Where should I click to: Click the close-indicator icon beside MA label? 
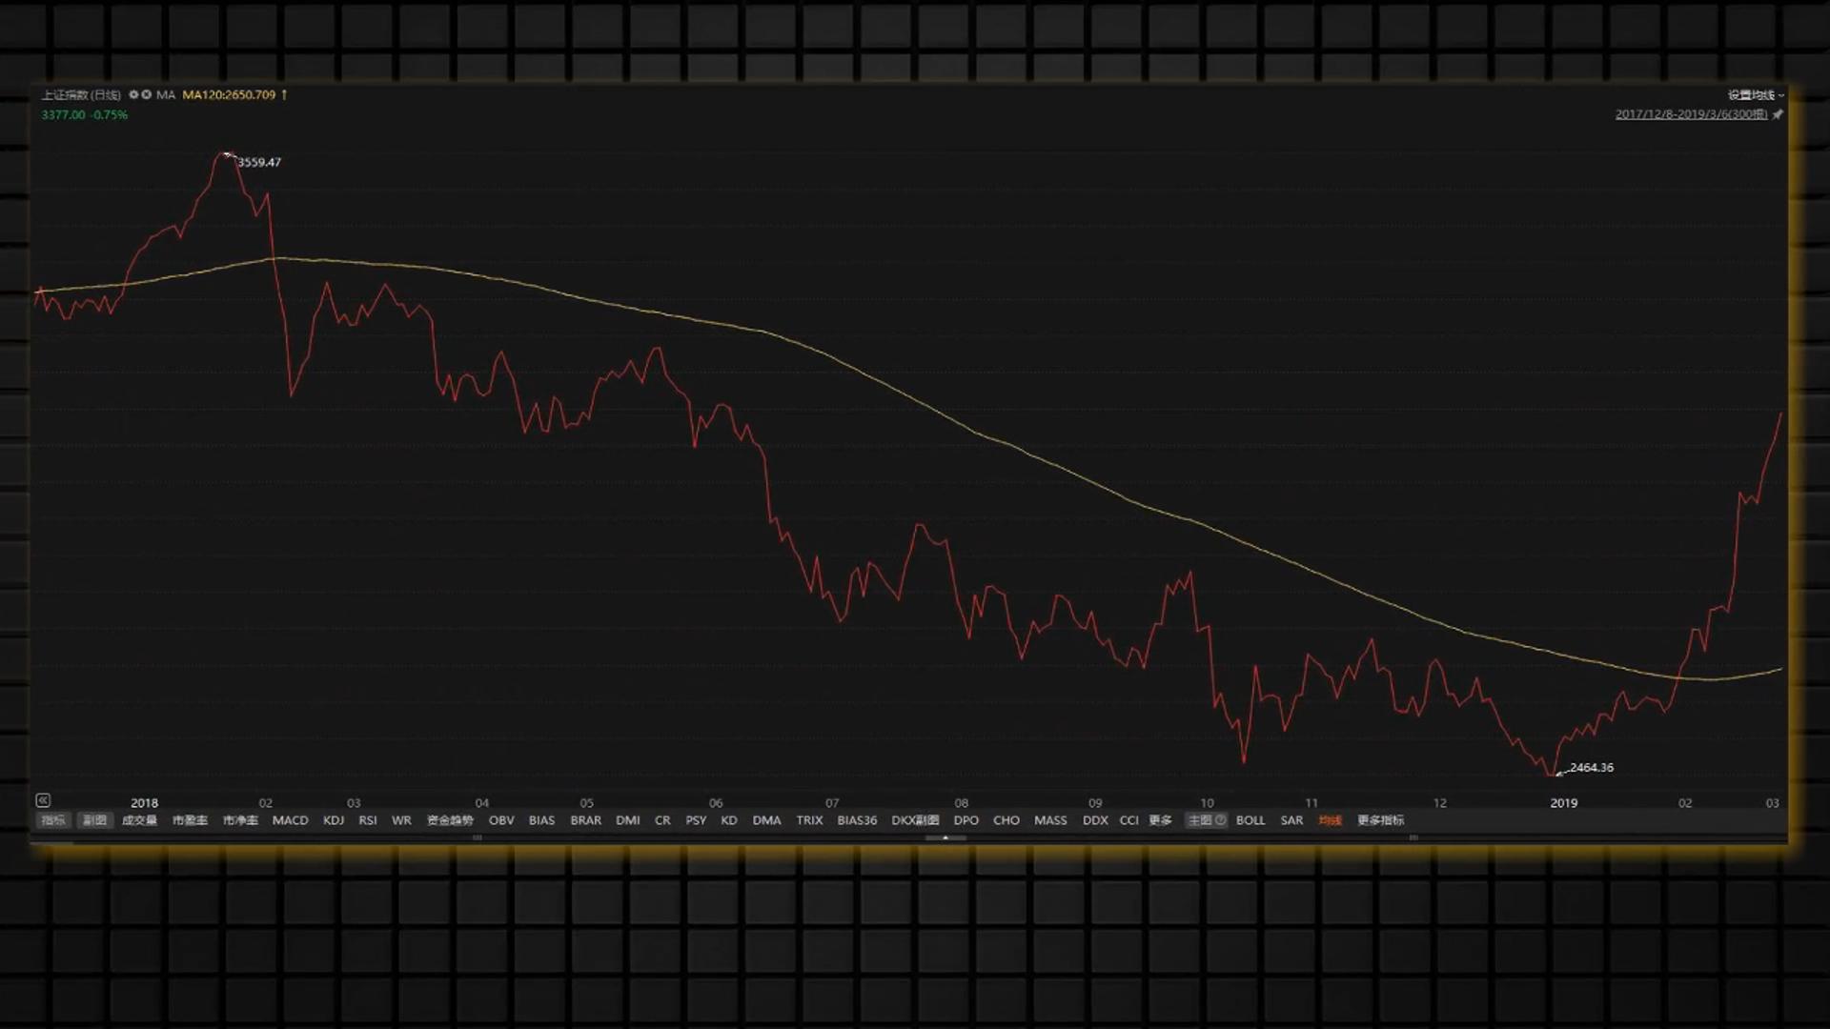(147, 94)
